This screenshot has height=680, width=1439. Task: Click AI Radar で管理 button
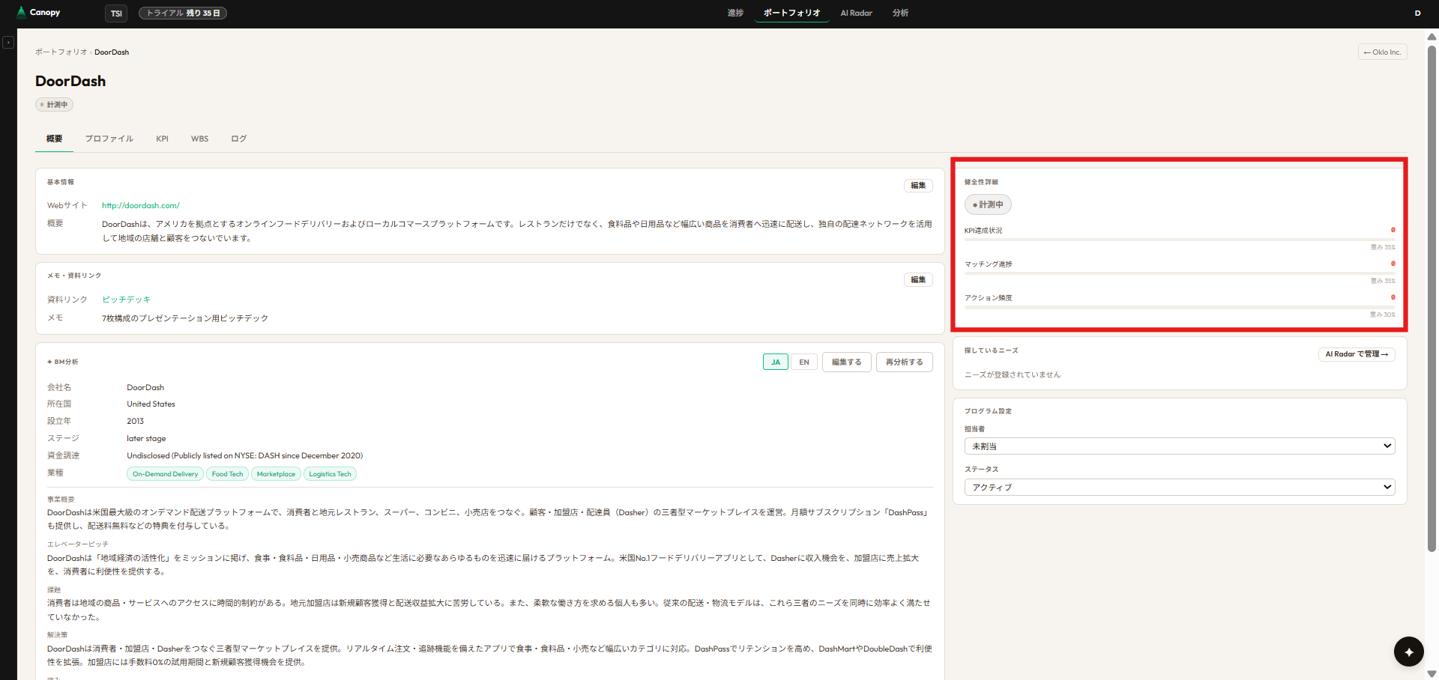pyautogui.click(x=1357, y=354)
